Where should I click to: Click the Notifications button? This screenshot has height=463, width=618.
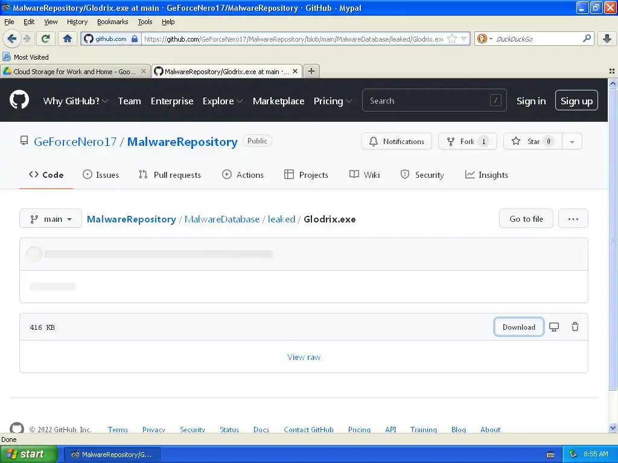pos(396,141)
